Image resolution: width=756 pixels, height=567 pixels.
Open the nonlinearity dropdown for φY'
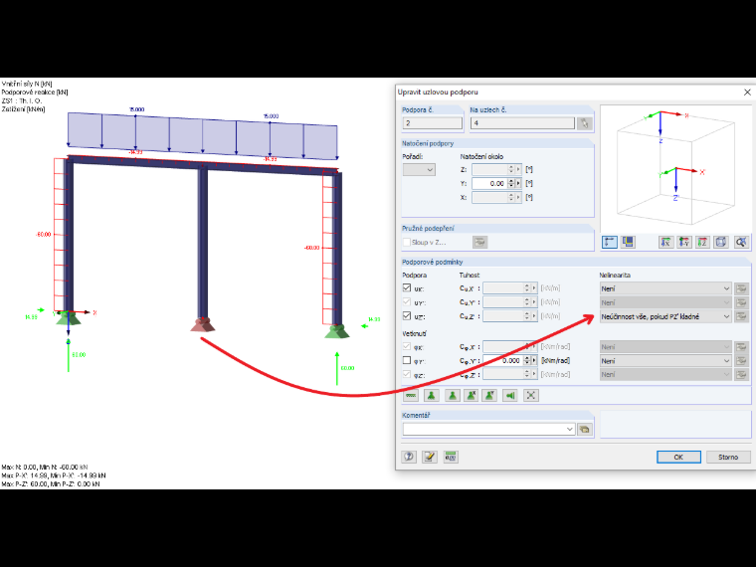click(665, 361)
